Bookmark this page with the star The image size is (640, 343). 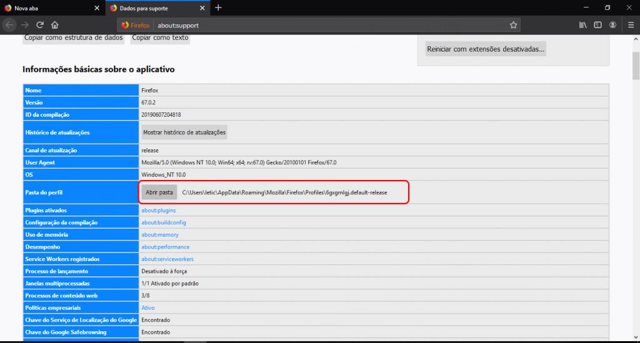(x=514, y=25)
